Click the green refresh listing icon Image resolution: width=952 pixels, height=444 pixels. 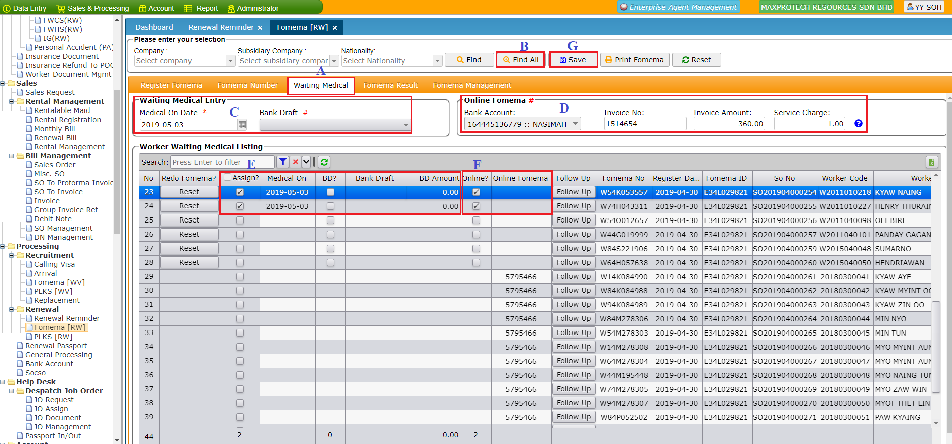324,162
